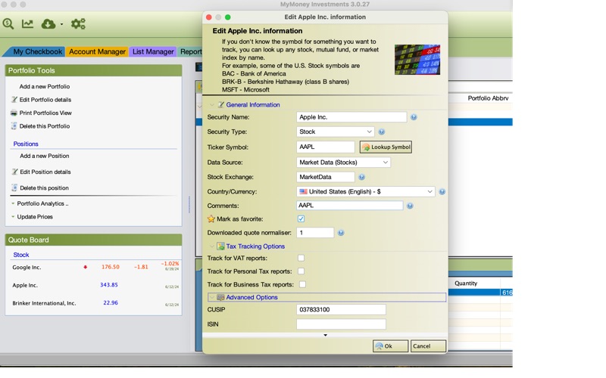Image resolution: width=606 pixels, height=378 pixels.
Task: Click the magnifier dollar search toolbar icon
Action: pyautogui.click(x=8, y=24)
